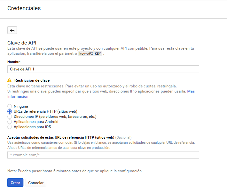This screenshot has height=195, width=227.
Task: Click the Cancelar button
Action: tap(36, 183)
